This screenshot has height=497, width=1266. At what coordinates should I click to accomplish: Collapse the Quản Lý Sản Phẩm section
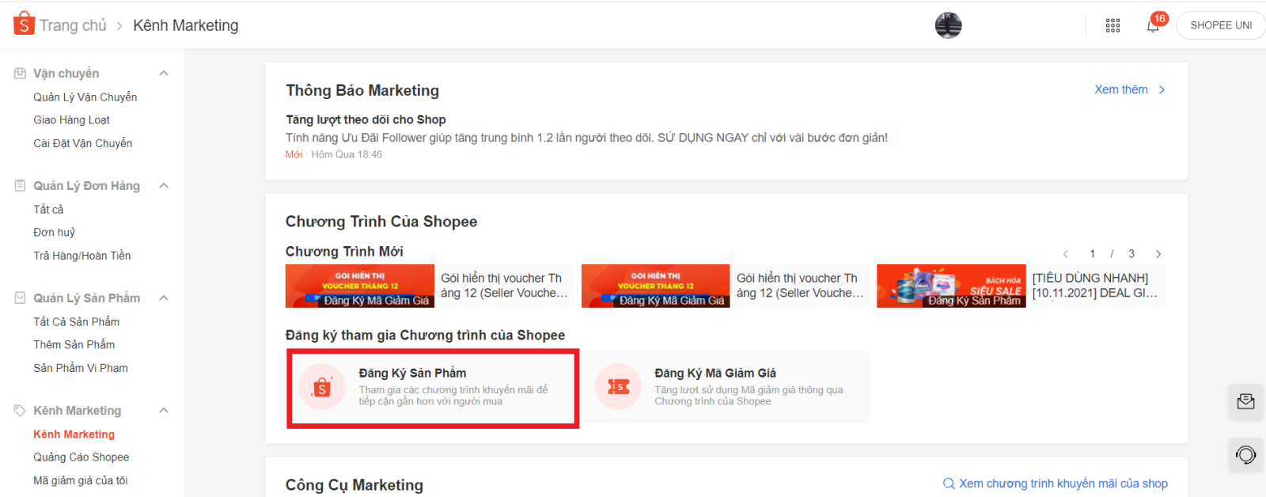164,298
